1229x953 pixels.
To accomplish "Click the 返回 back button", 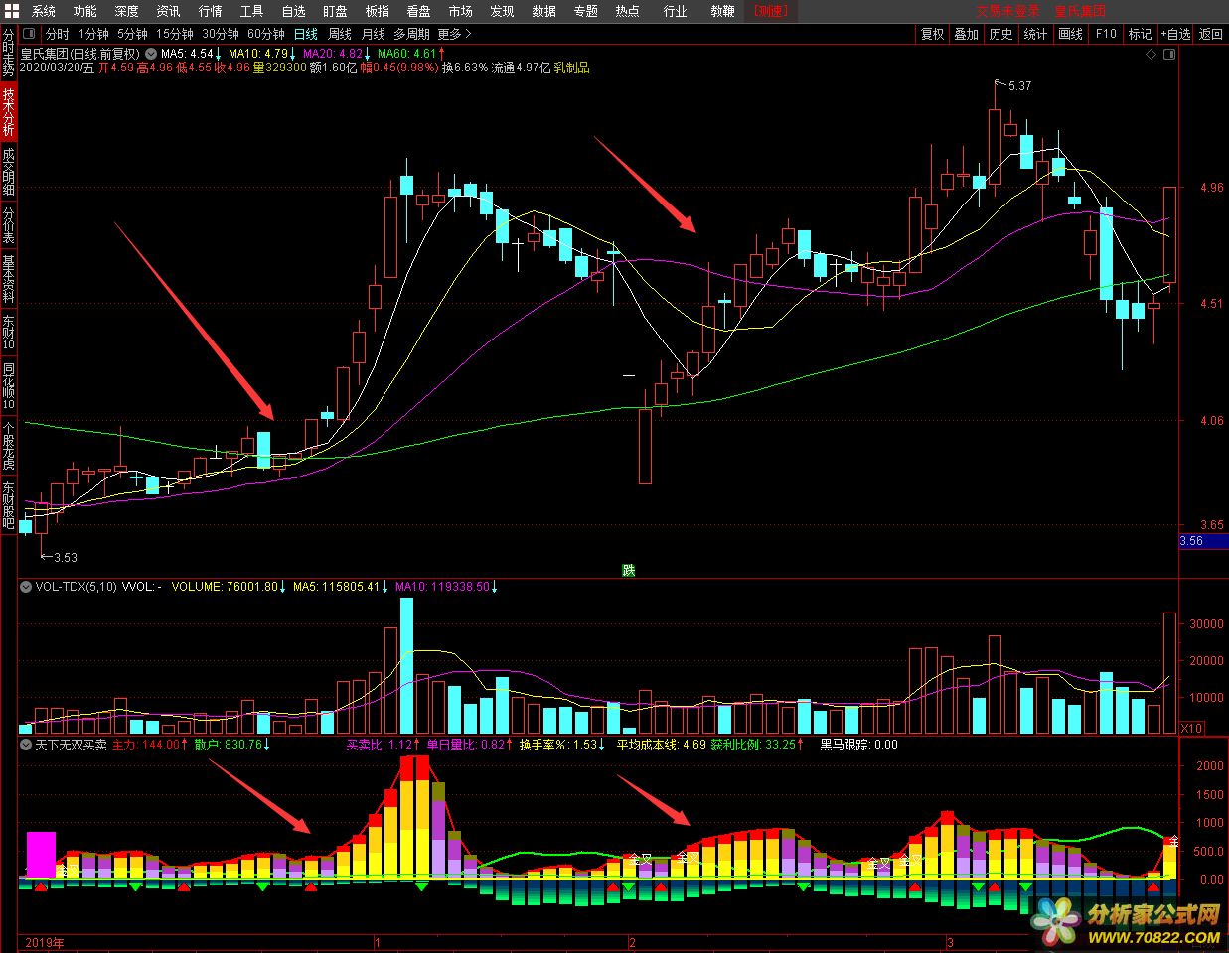I will point(1211,34).
